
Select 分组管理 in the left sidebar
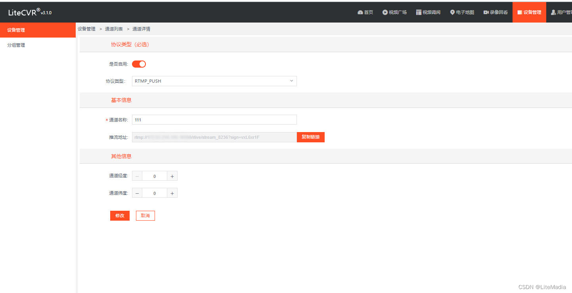(38, 45)
